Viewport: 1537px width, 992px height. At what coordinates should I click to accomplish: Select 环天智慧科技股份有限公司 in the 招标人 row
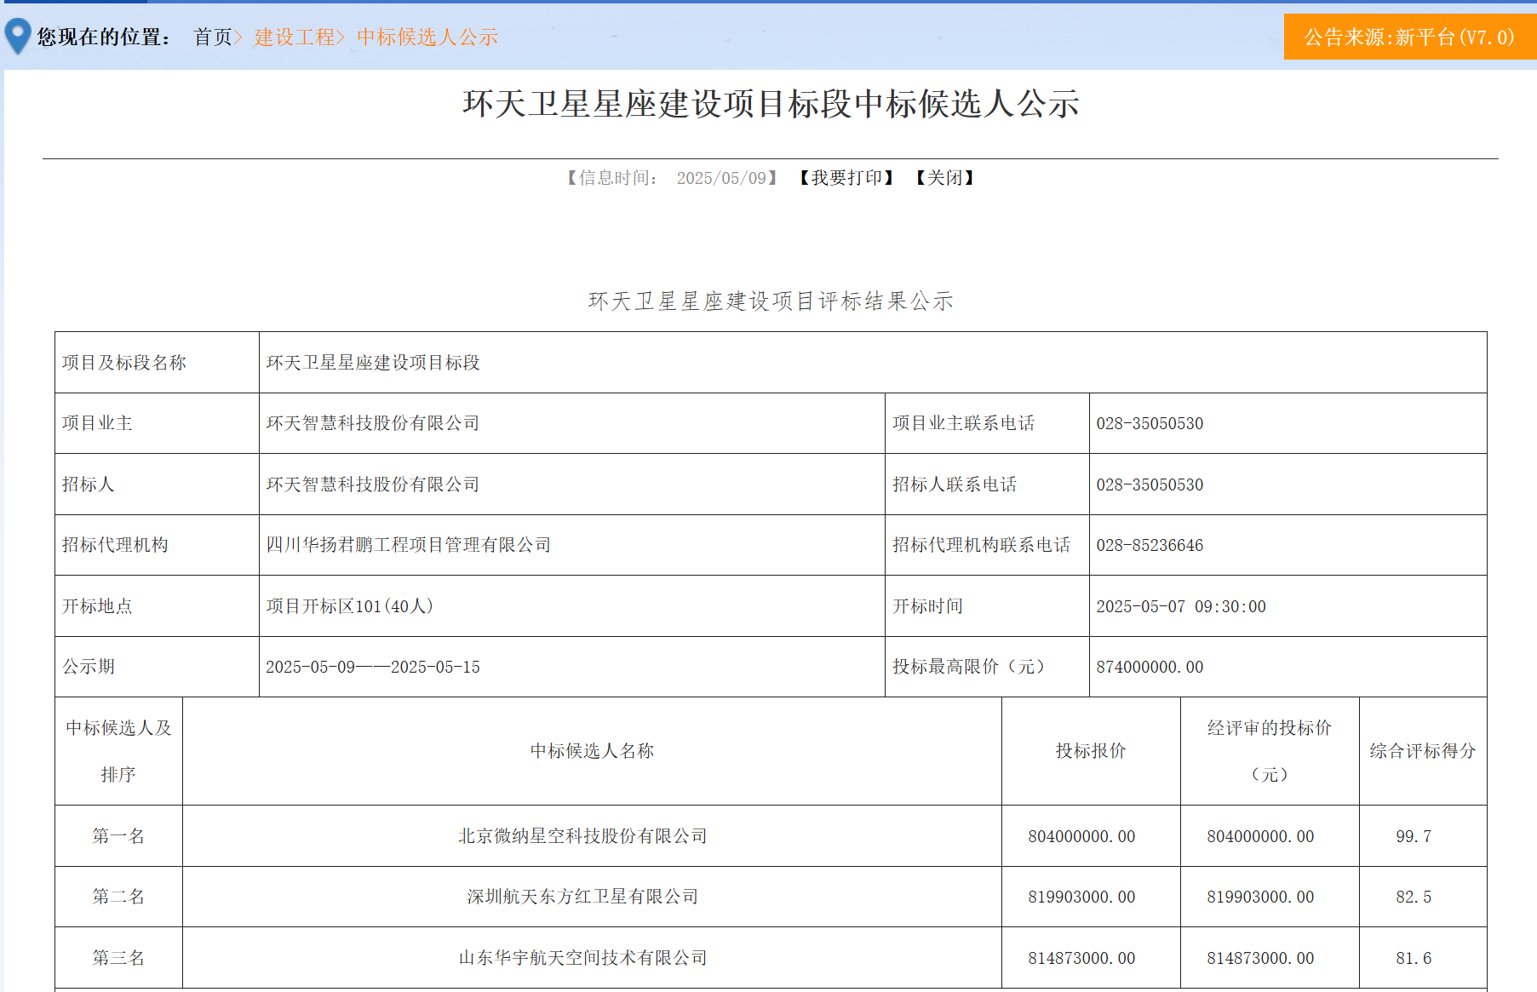(x=373, y=485)
